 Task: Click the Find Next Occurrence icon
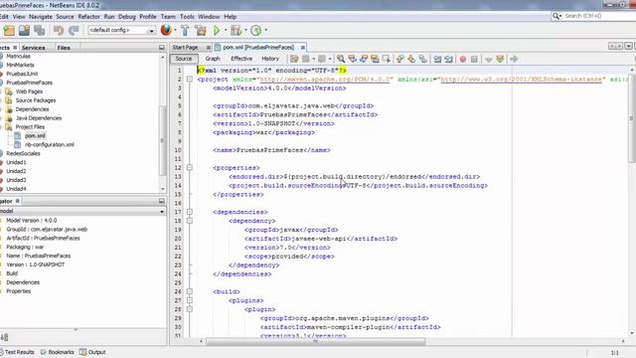tap(364, 60)
